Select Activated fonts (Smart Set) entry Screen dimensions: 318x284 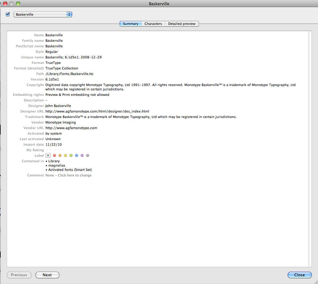pyautogui.click(x=70, y=170)
